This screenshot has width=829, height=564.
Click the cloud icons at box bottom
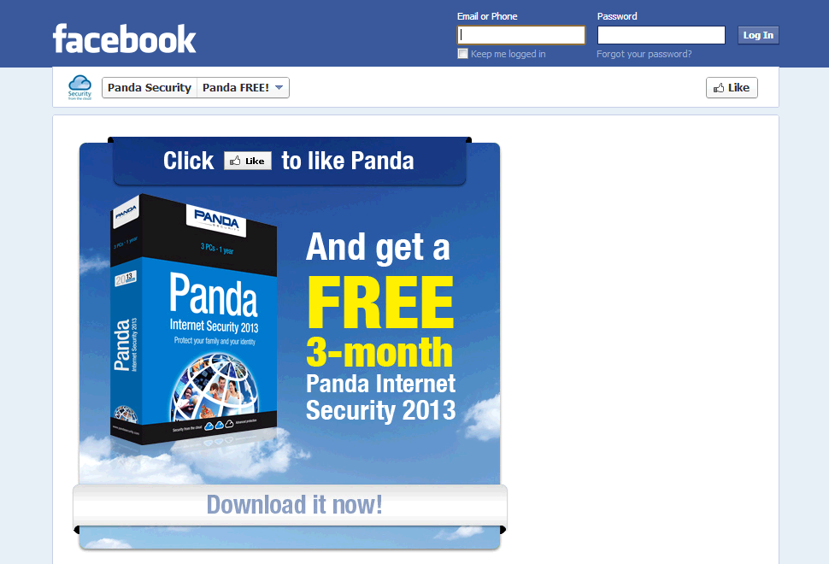point(219,425)
